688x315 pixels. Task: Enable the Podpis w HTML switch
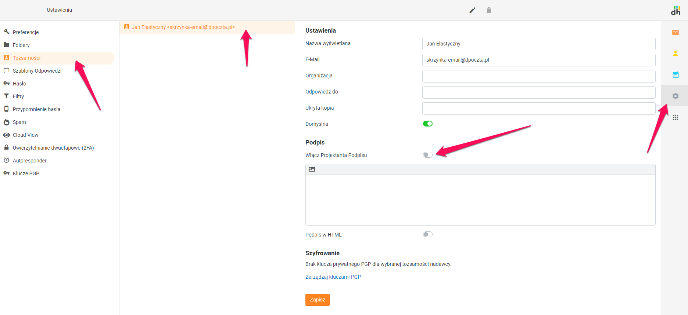428,234
